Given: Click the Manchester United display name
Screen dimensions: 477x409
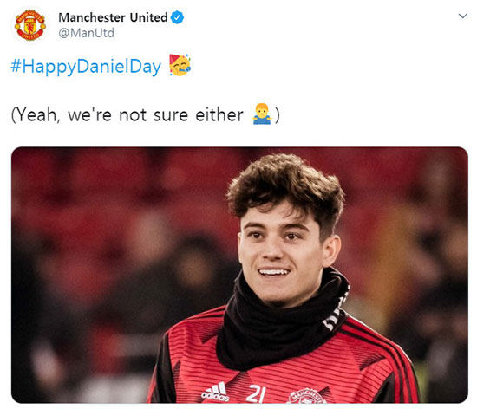Looking at the screenshot, I should pos(113,17).
